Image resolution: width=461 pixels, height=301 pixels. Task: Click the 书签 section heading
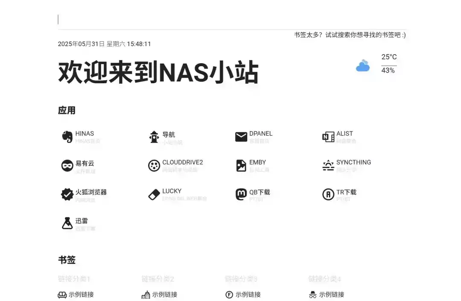(x=67, y=260)
